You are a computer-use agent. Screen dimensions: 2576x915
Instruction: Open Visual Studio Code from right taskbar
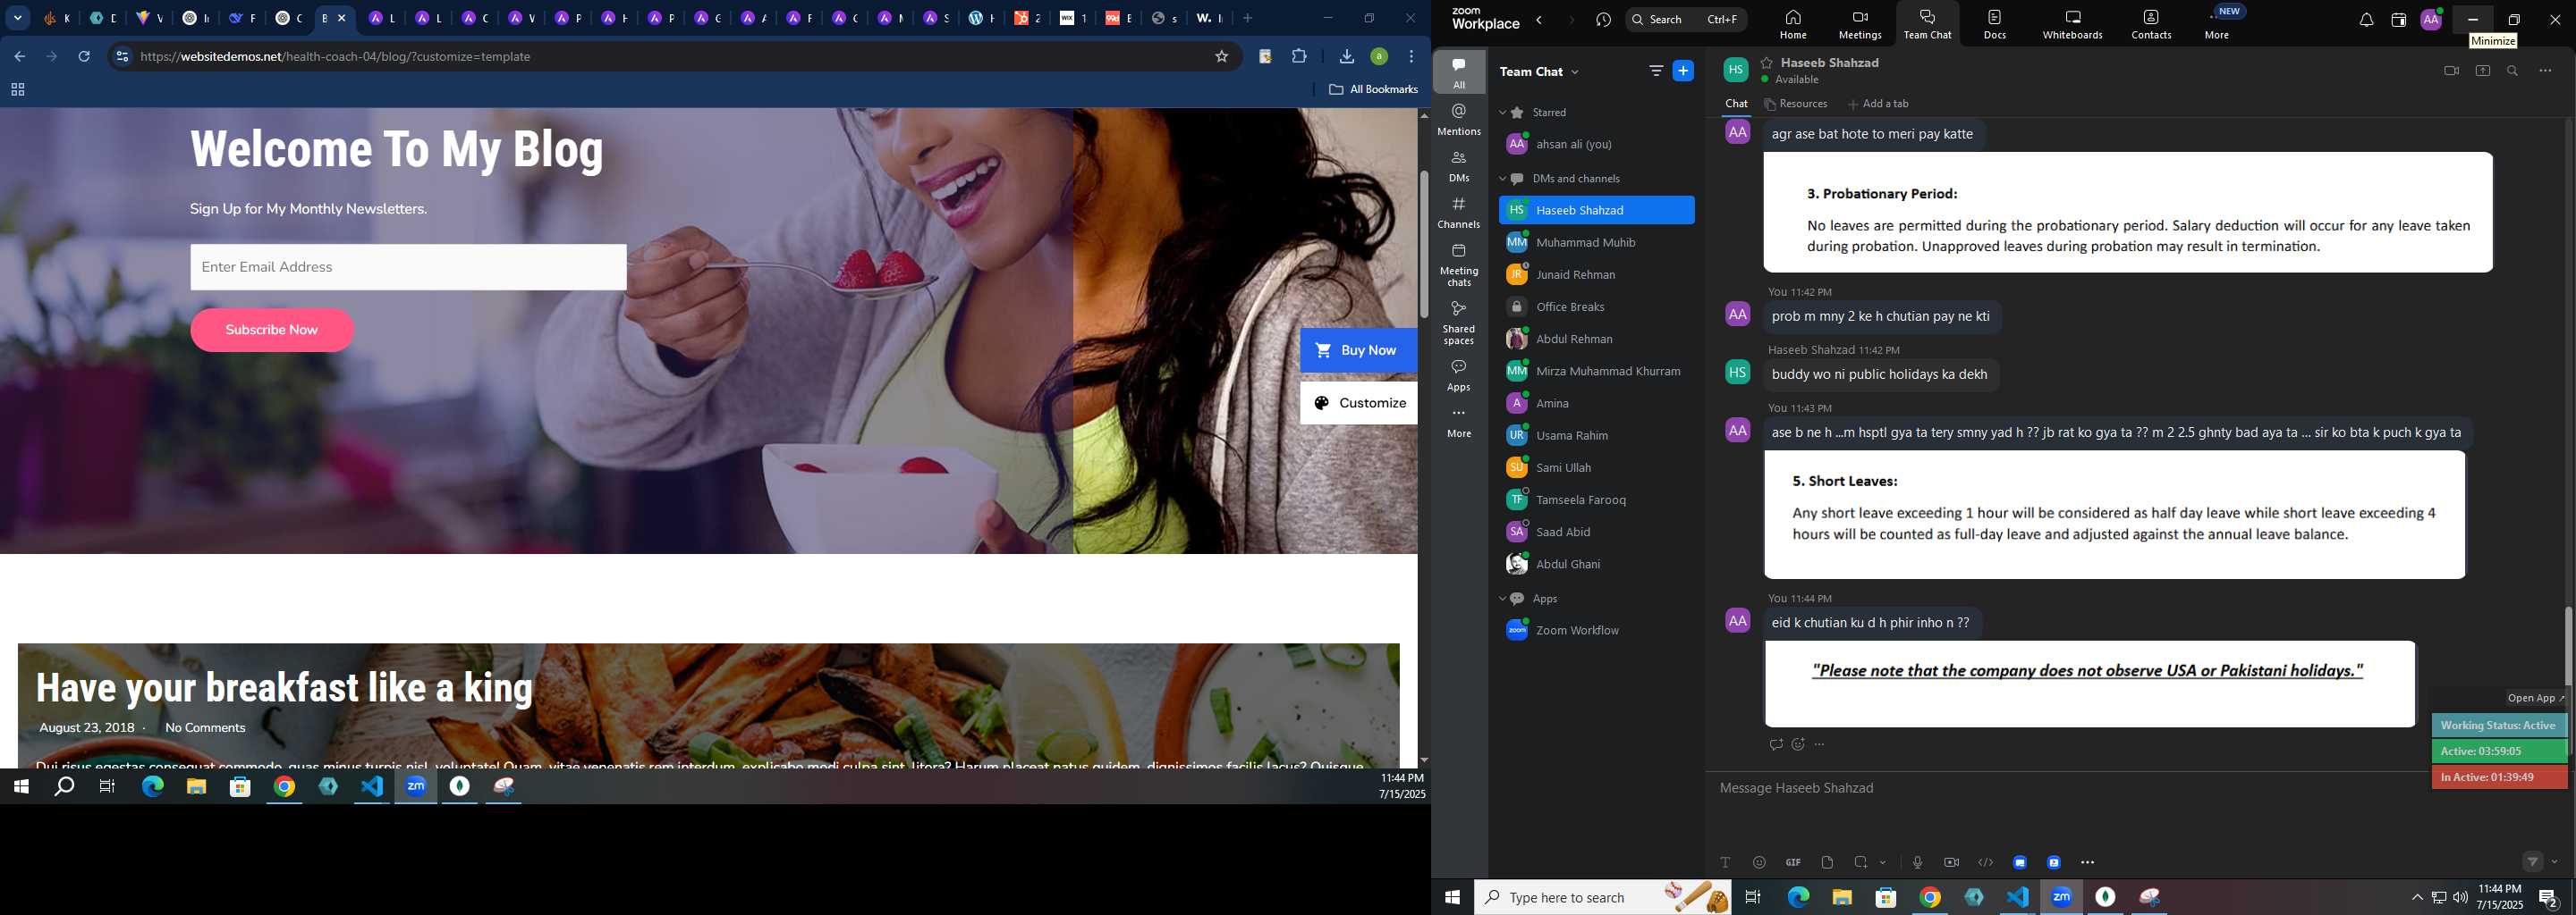click(x=2017, y=897)
